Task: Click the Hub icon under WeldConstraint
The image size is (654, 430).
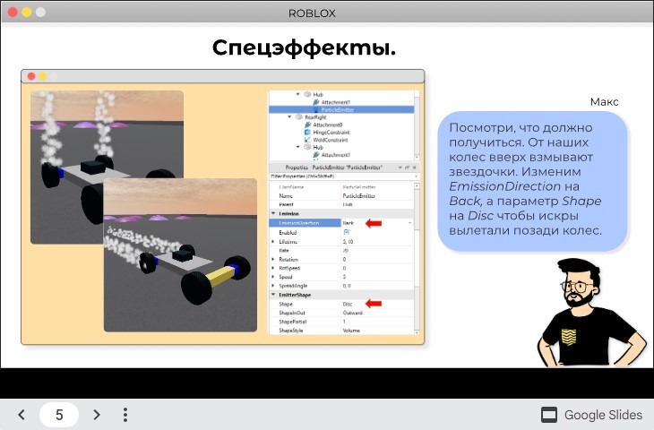Action: coord(307,147)
